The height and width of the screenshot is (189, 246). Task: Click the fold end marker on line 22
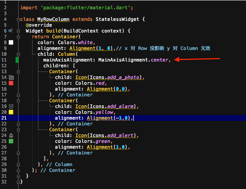pos(18,124)
